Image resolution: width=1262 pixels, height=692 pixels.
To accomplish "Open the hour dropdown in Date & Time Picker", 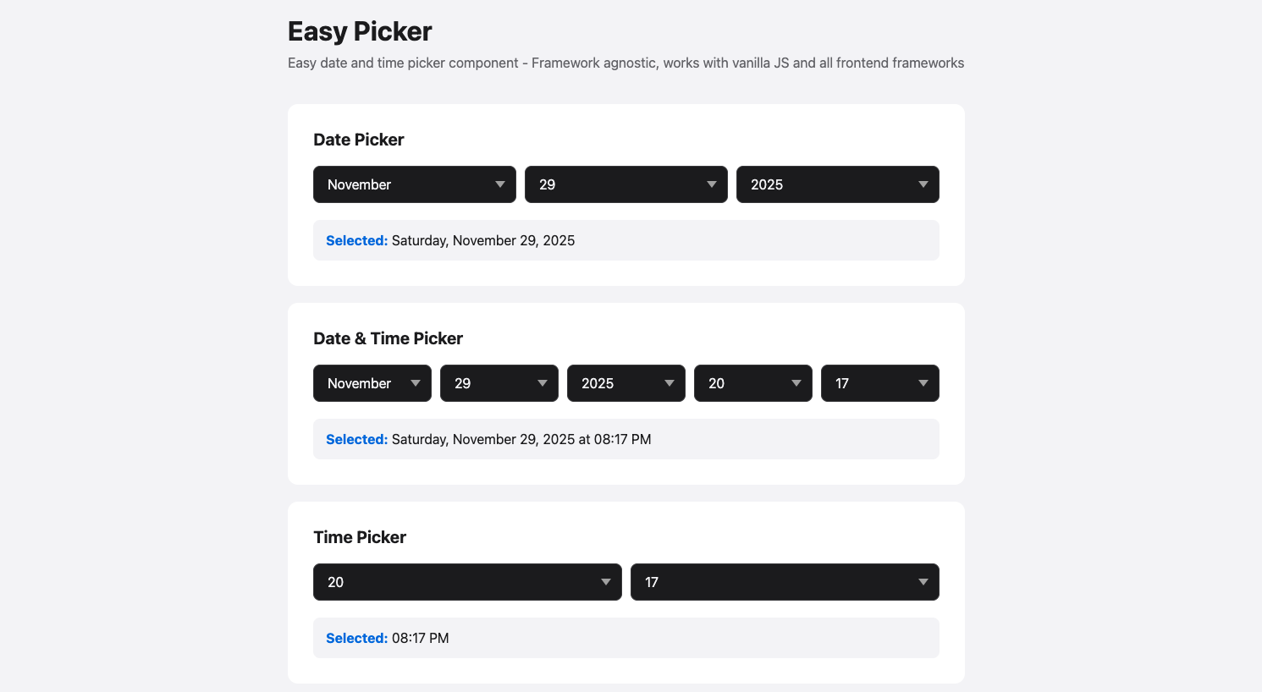I will (752, 383).
